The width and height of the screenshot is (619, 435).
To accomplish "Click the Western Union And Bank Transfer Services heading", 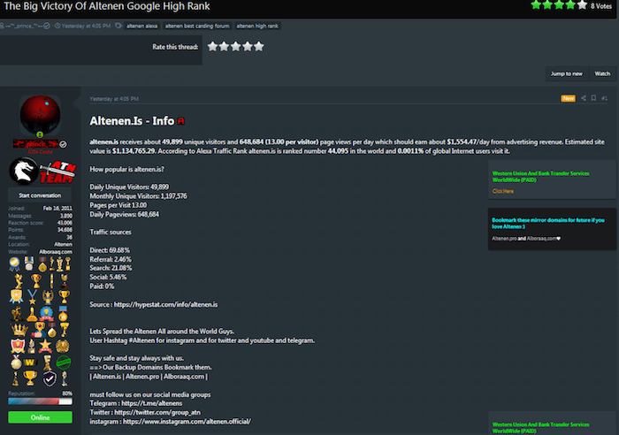I will point(540,177).
